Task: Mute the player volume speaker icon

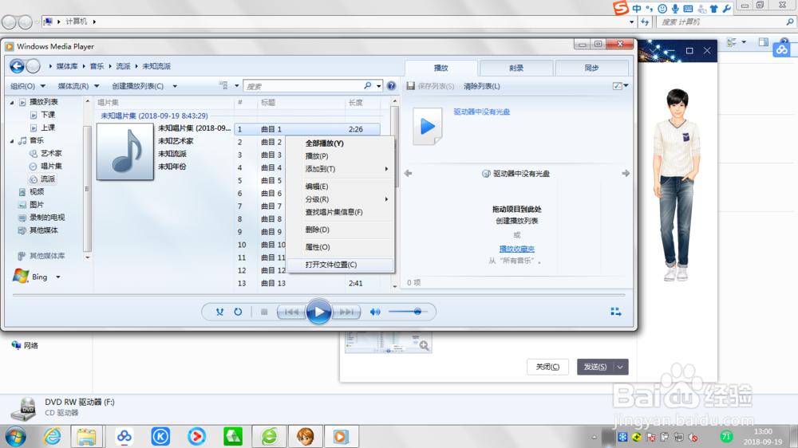Action: (x=375, y=312)
